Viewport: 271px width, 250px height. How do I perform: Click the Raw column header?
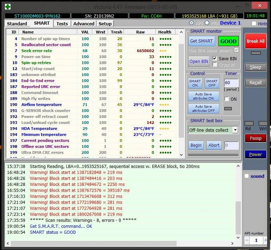pos(140,32)
